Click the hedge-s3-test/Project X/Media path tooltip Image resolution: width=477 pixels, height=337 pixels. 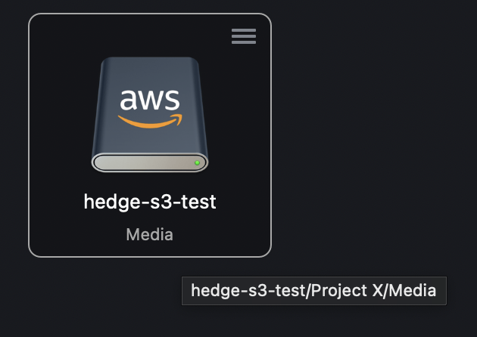313,290
